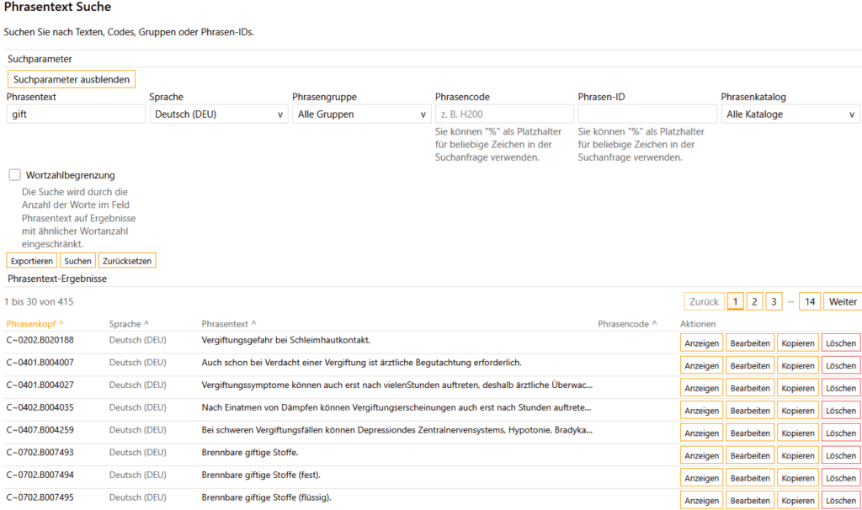862x510 pixels.
Task: Click Bearbeiten for C~0401.B004027
Action: click(750, 388)
